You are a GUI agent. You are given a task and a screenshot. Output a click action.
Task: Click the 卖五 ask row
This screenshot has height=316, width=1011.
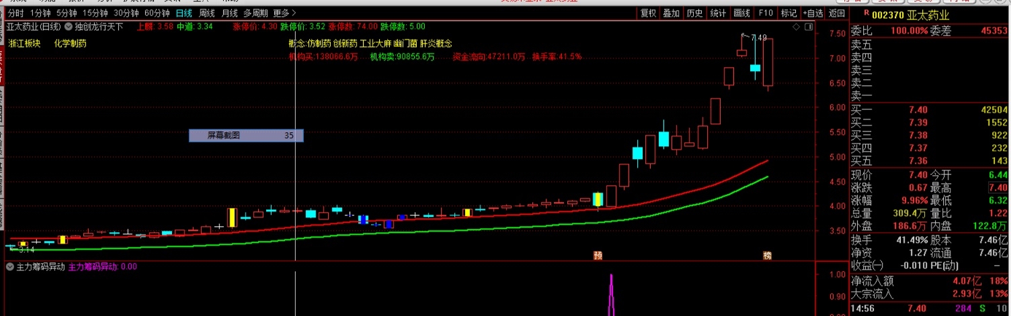[x=930, y=45]
